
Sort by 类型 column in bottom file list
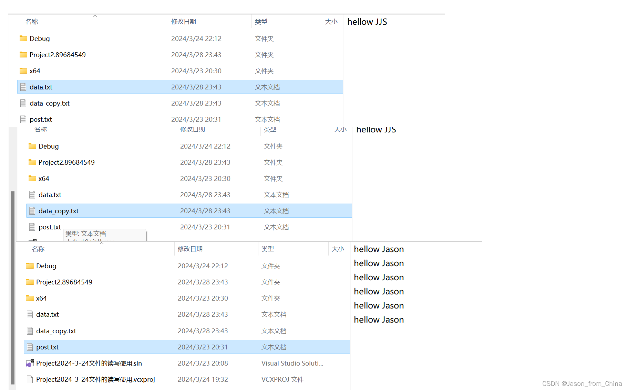pyautogui.click(x=268, y=249)
